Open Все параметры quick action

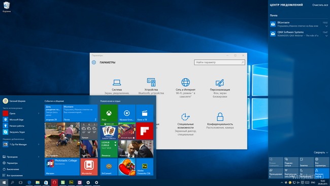[322, 162]
